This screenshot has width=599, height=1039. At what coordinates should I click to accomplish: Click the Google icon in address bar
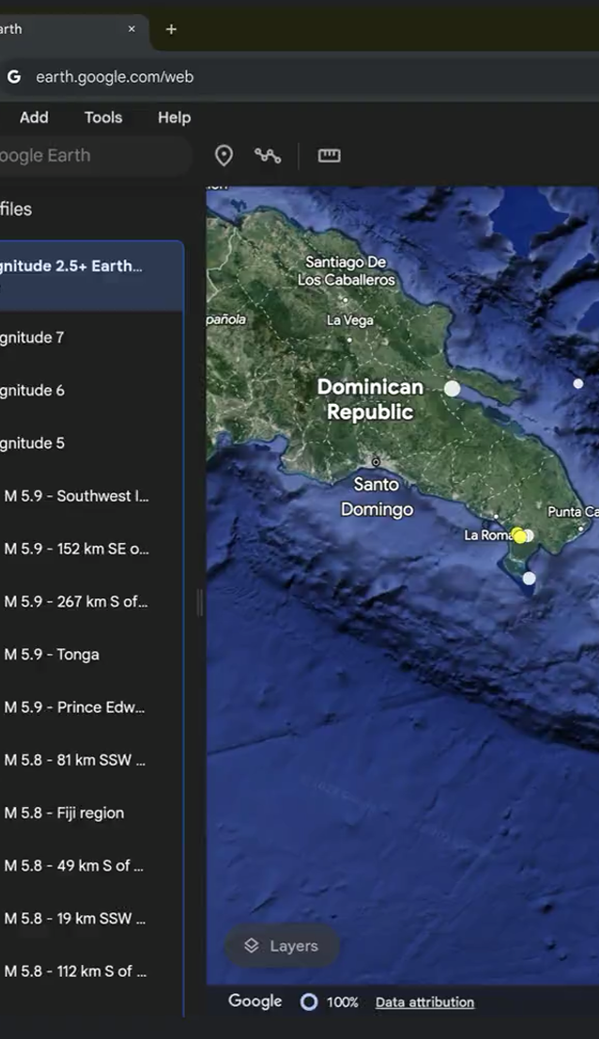click(x=14, y=77)
